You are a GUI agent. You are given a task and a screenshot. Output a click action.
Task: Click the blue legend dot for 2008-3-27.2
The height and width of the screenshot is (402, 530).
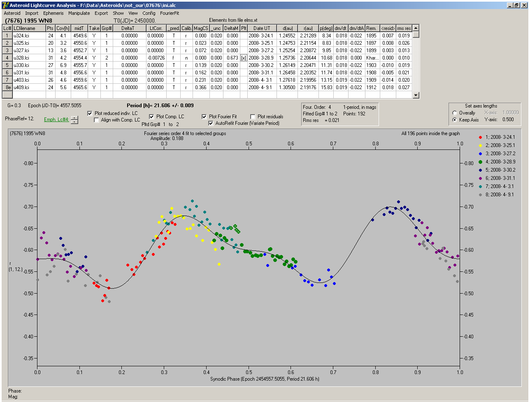tap(481, 154)
